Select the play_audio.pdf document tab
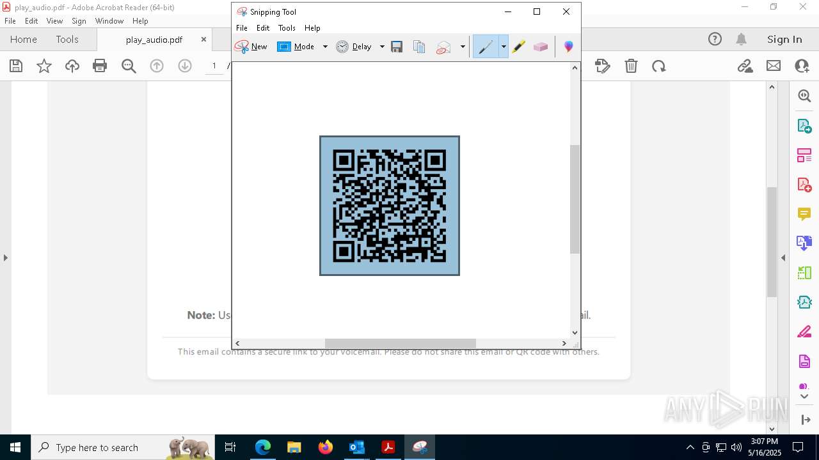Viewport: 819px width, 460px height. pyautogui.click(x=154, y=40)
